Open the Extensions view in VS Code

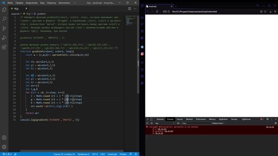click(x=4, y=47)
